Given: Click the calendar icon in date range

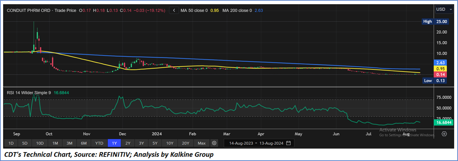Looking at the screenshot, I should pyautogui.click(x=288, y=143).
